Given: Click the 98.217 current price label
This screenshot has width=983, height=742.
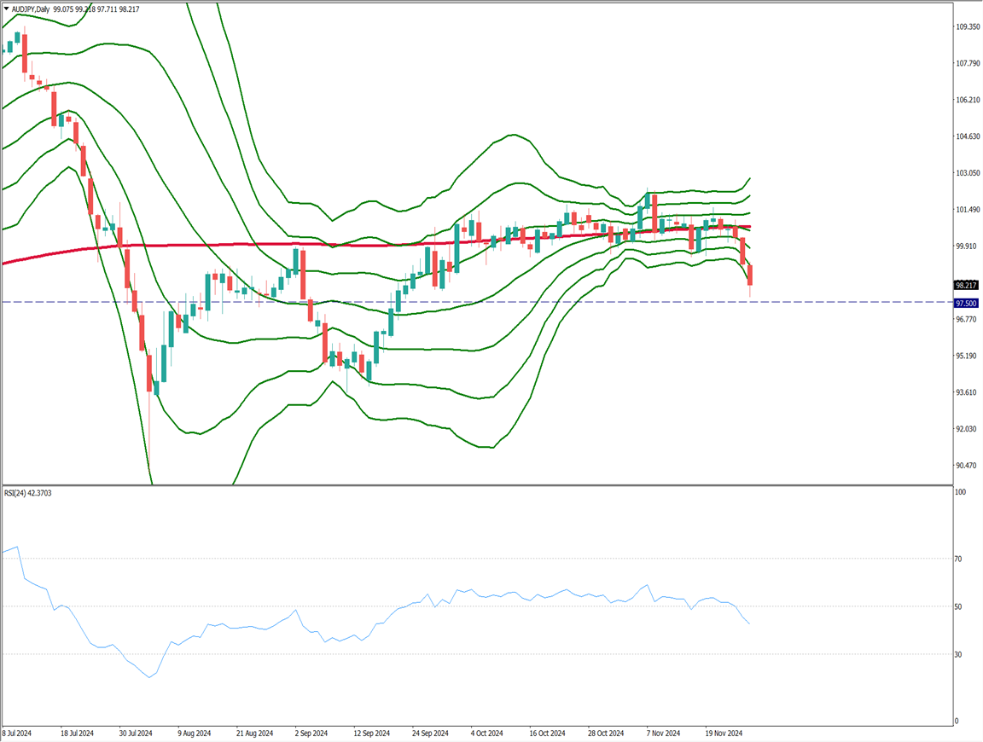Looking at the screenshot, I should coord(966,285).
